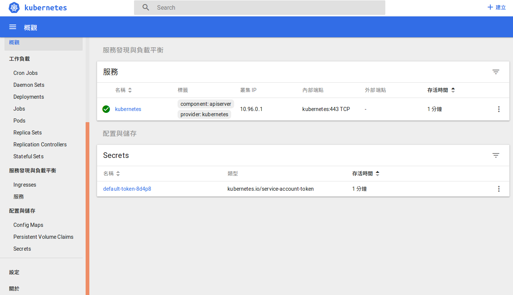Open the 工作負載 section
This screenshot has height=295, width=513.
tap(19, 59)
